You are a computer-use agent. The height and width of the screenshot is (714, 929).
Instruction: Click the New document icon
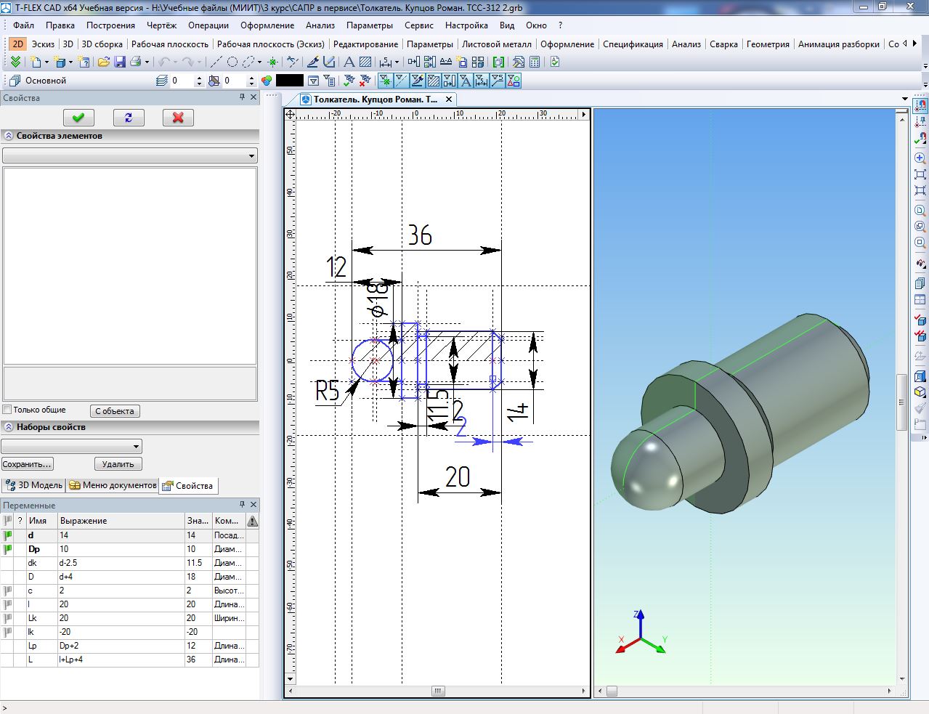[36, 62]
